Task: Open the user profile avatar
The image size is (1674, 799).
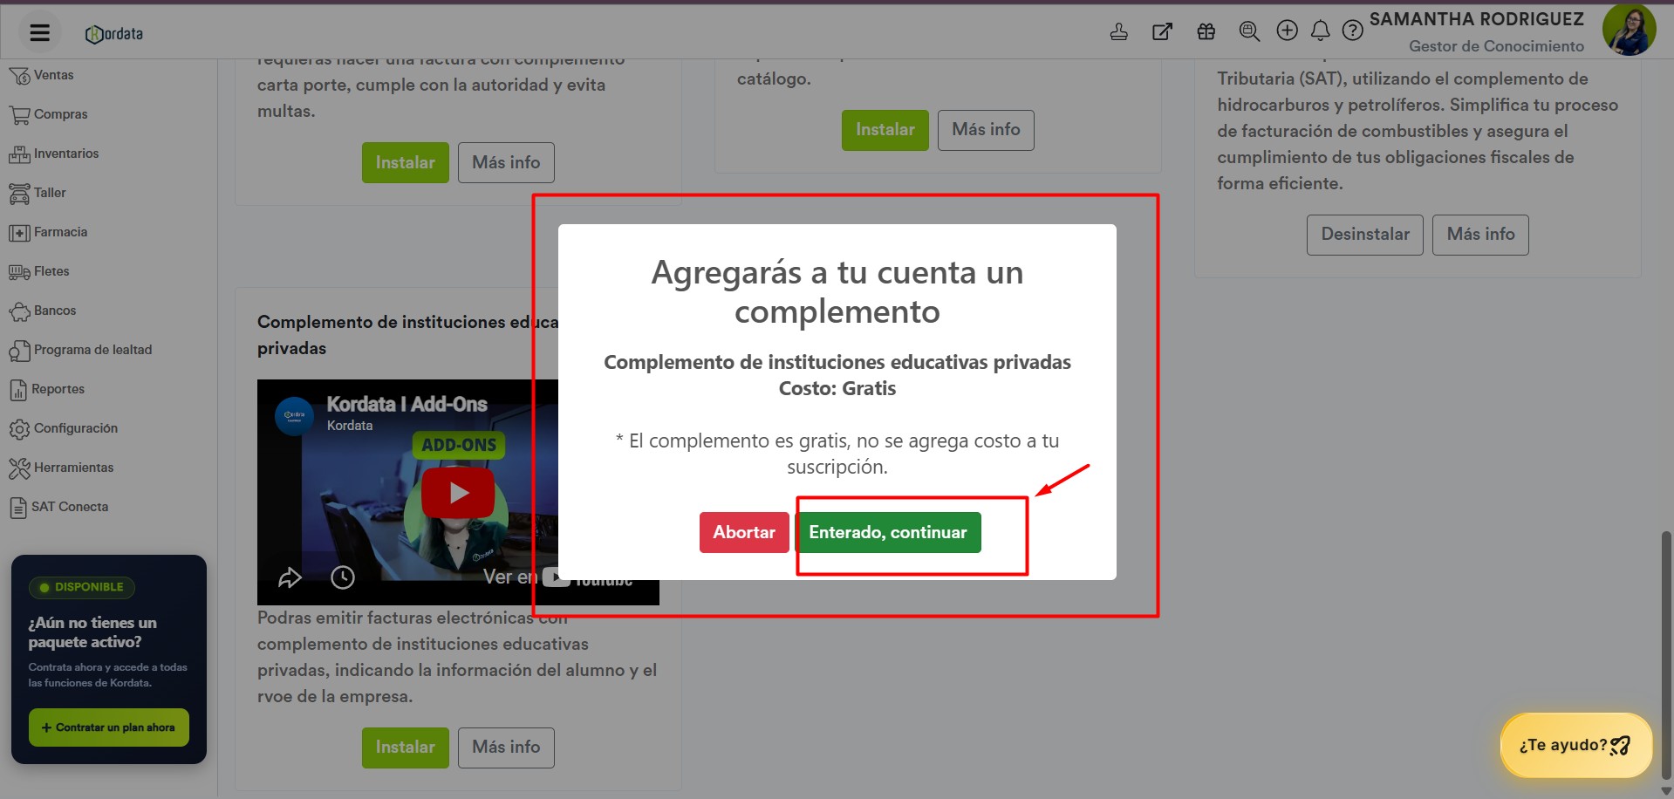Action: click(x=1629, y=29)
